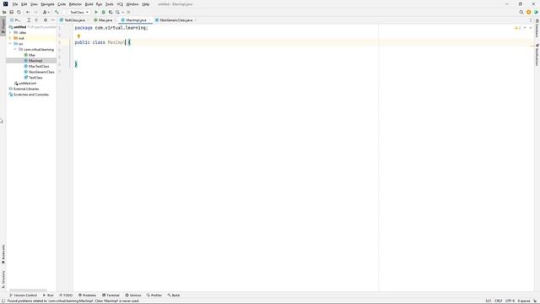Open the Build tool window button
Image resolution: width=540 pixels, height=304 pixels.
[x=173, y=295]
